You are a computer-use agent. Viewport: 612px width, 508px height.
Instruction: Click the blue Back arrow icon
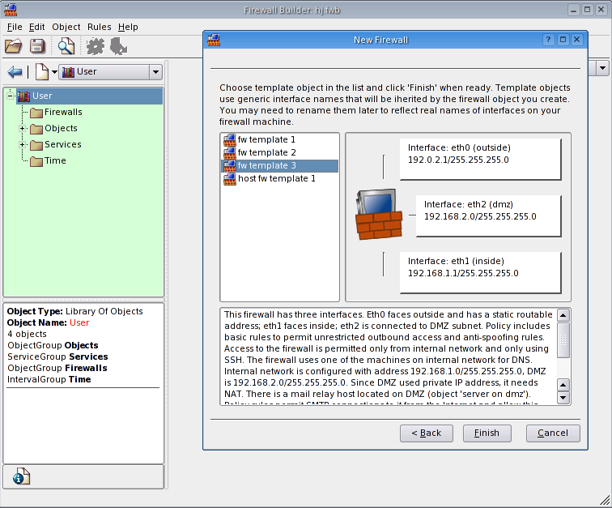(x=15, y=72)
